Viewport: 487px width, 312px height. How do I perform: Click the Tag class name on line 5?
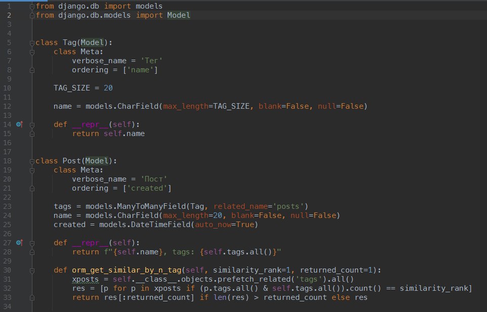point(69,42)
